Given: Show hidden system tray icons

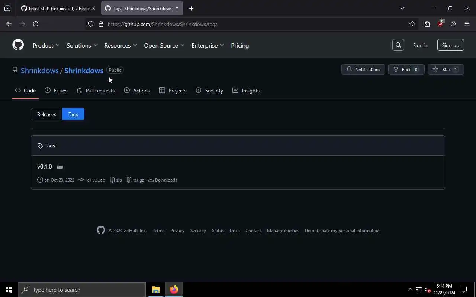Looking at the screenshot, I should pos(410,290).
